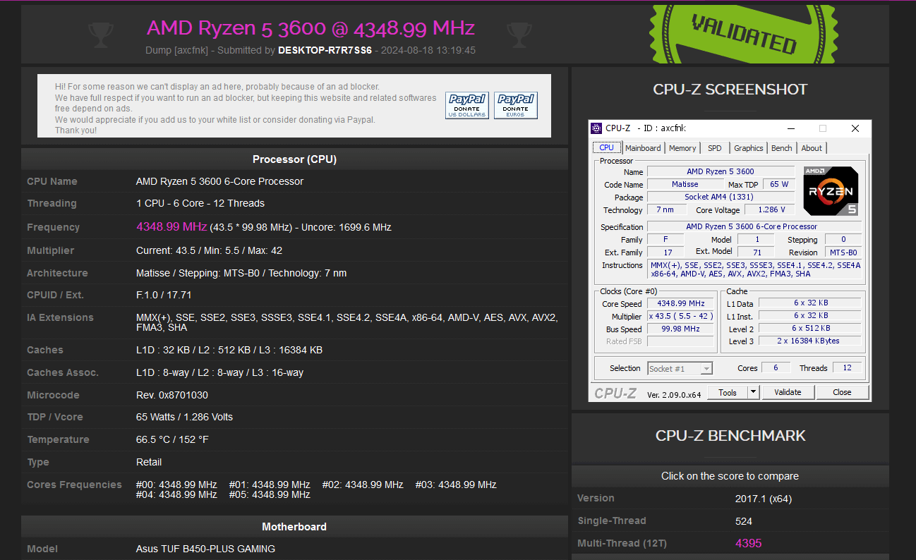Donate via PayPal in US Dollars

[466, 106]
